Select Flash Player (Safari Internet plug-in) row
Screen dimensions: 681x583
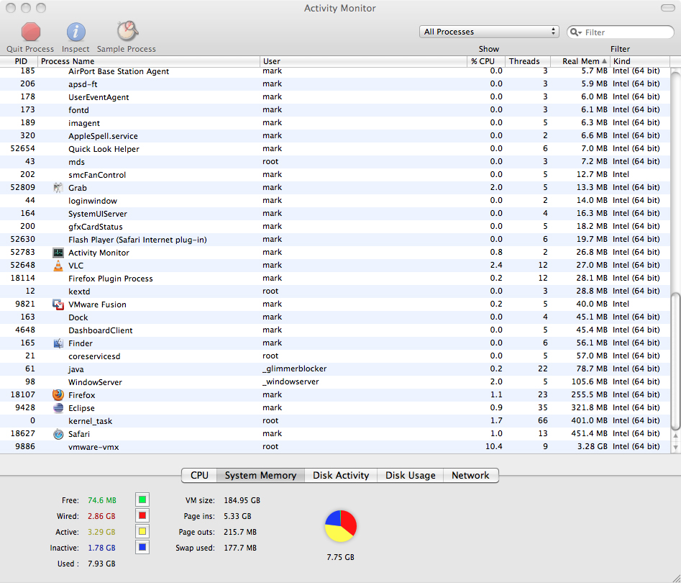335,240
